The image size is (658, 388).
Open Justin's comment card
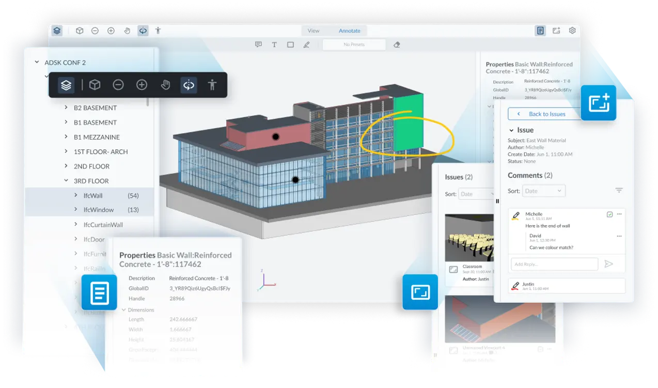[x=567, y=286]
